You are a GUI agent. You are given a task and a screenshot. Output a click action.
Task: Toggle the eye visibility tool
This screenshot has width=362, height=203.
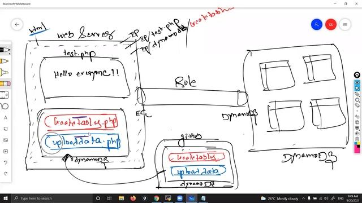[x=357, y=82]
